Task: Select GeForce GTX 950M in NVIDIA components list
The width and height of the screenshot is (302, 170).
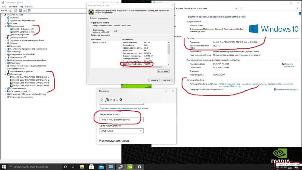Action: [x=99, y=43]
